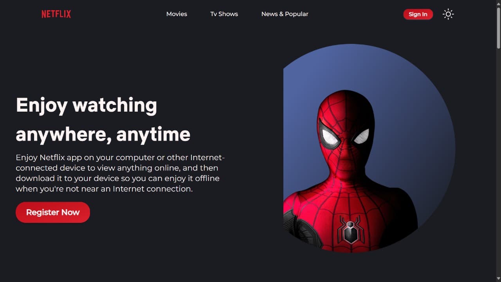Viewport: 501px width, 282px height.
Task: Click the paragraph starting 'Enjoy Netflix app'
Action: click(120, 173)
